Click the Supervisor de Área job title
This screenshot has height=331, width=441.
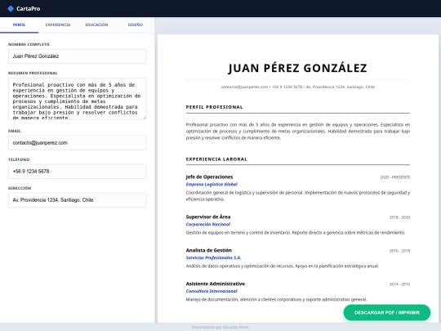click(x=208, y=217)
